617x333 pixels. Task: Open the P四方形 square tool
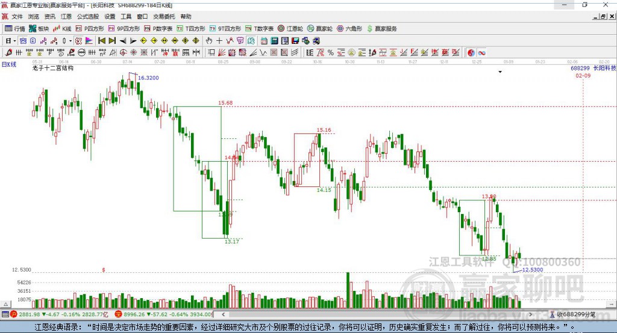89,29
